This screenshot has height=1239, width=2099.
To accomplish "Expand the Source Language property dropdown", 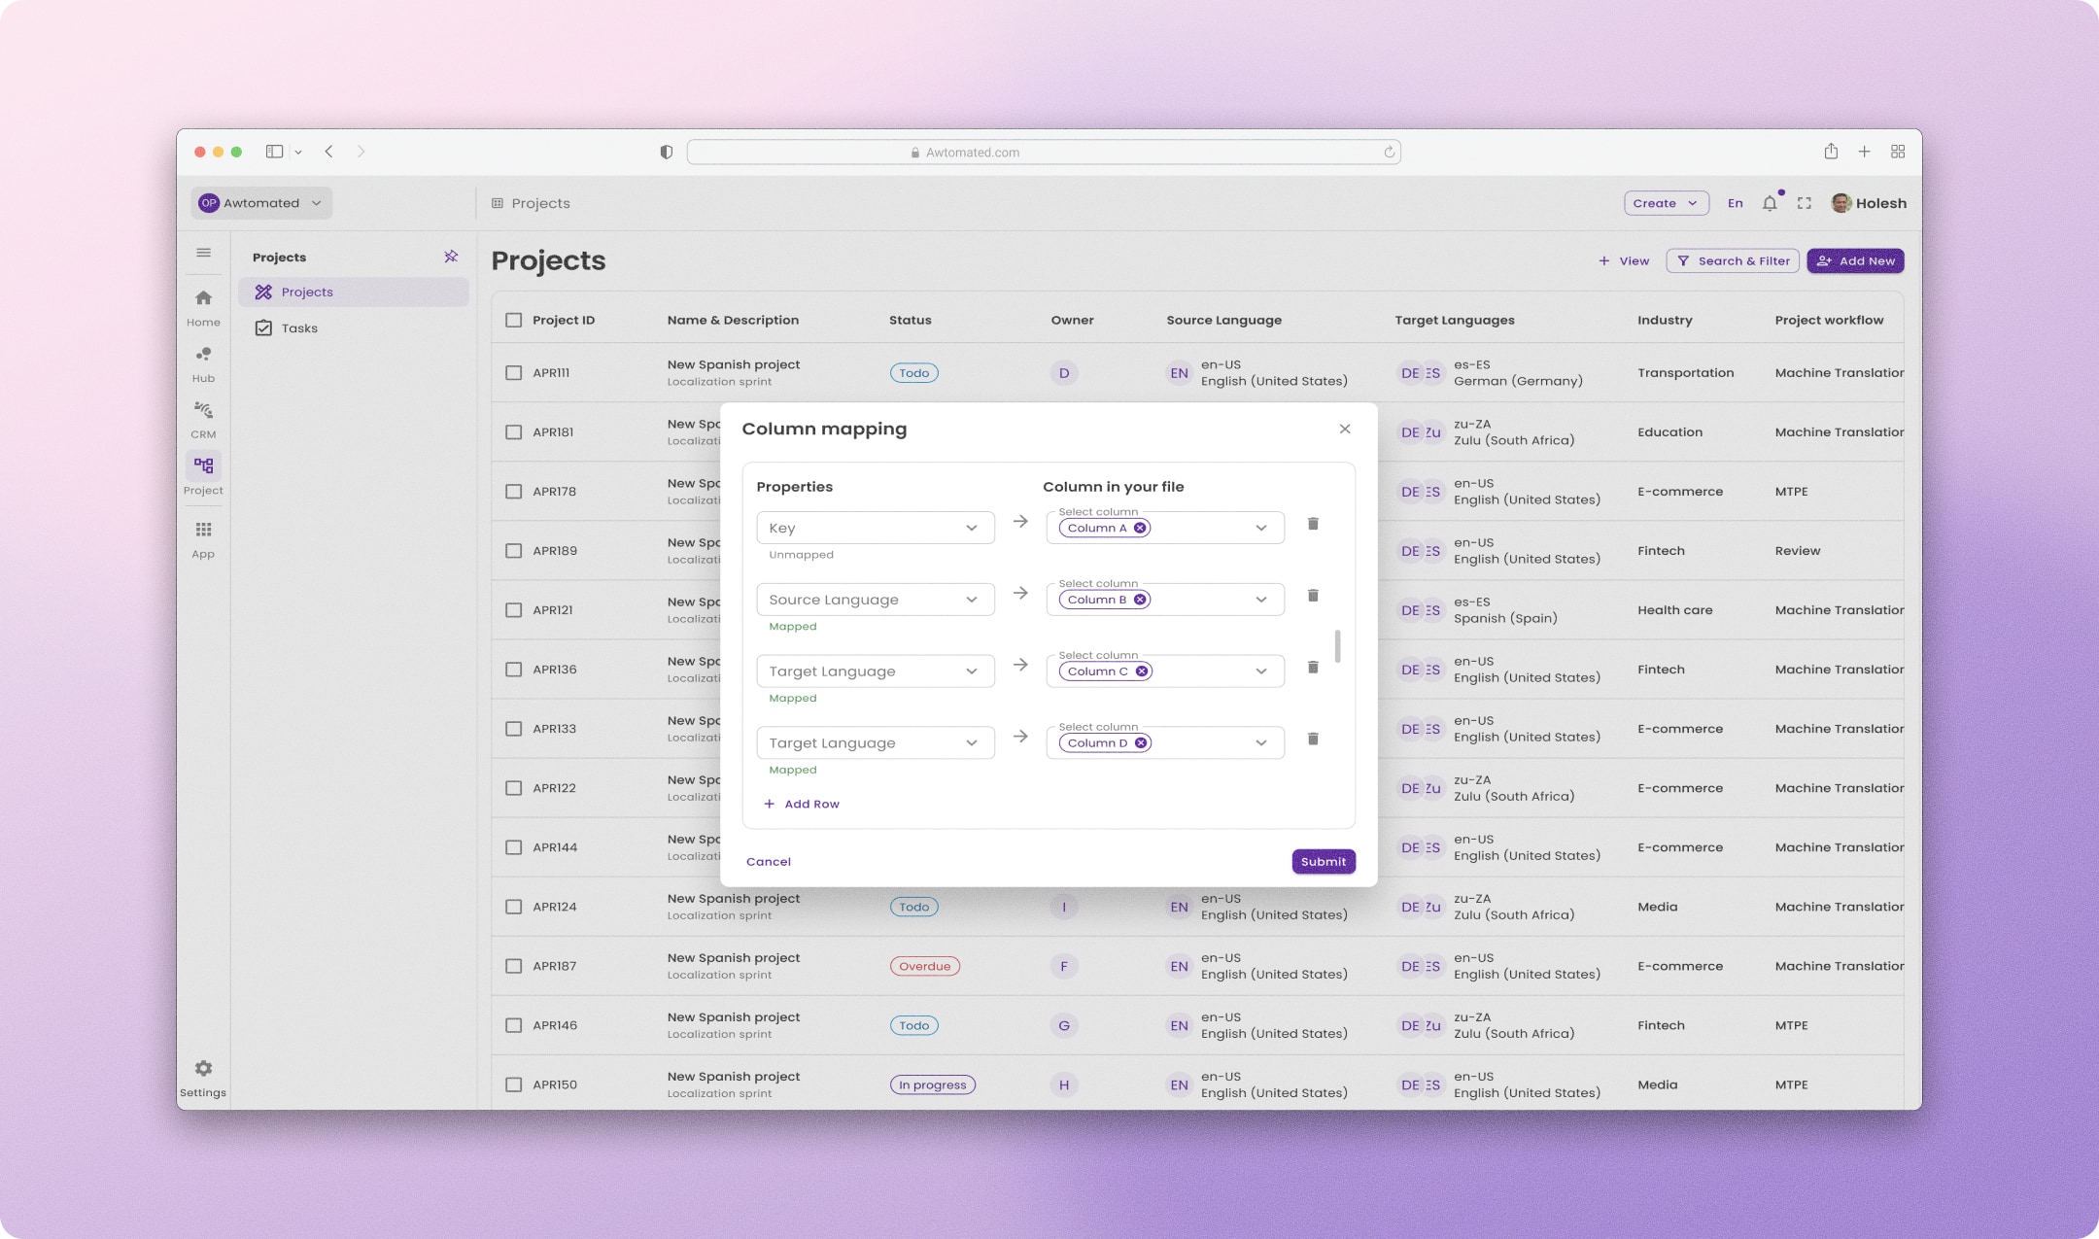I will 875,600.
